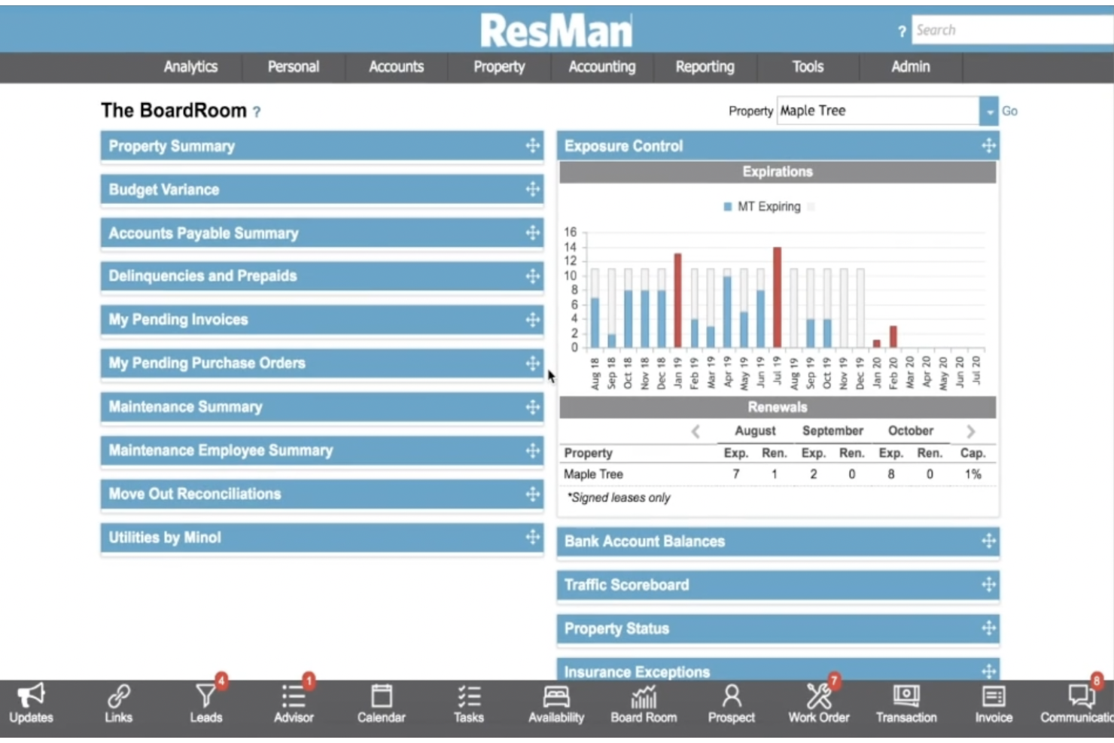The width and height of the screenshot is (1114, 743).
Task: Click the 1% Cap. value
Action: pos(973,474)
